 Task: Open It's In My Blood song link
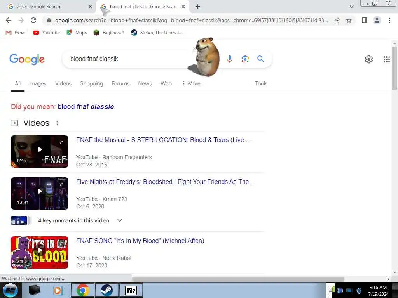(x=140, y=241)
